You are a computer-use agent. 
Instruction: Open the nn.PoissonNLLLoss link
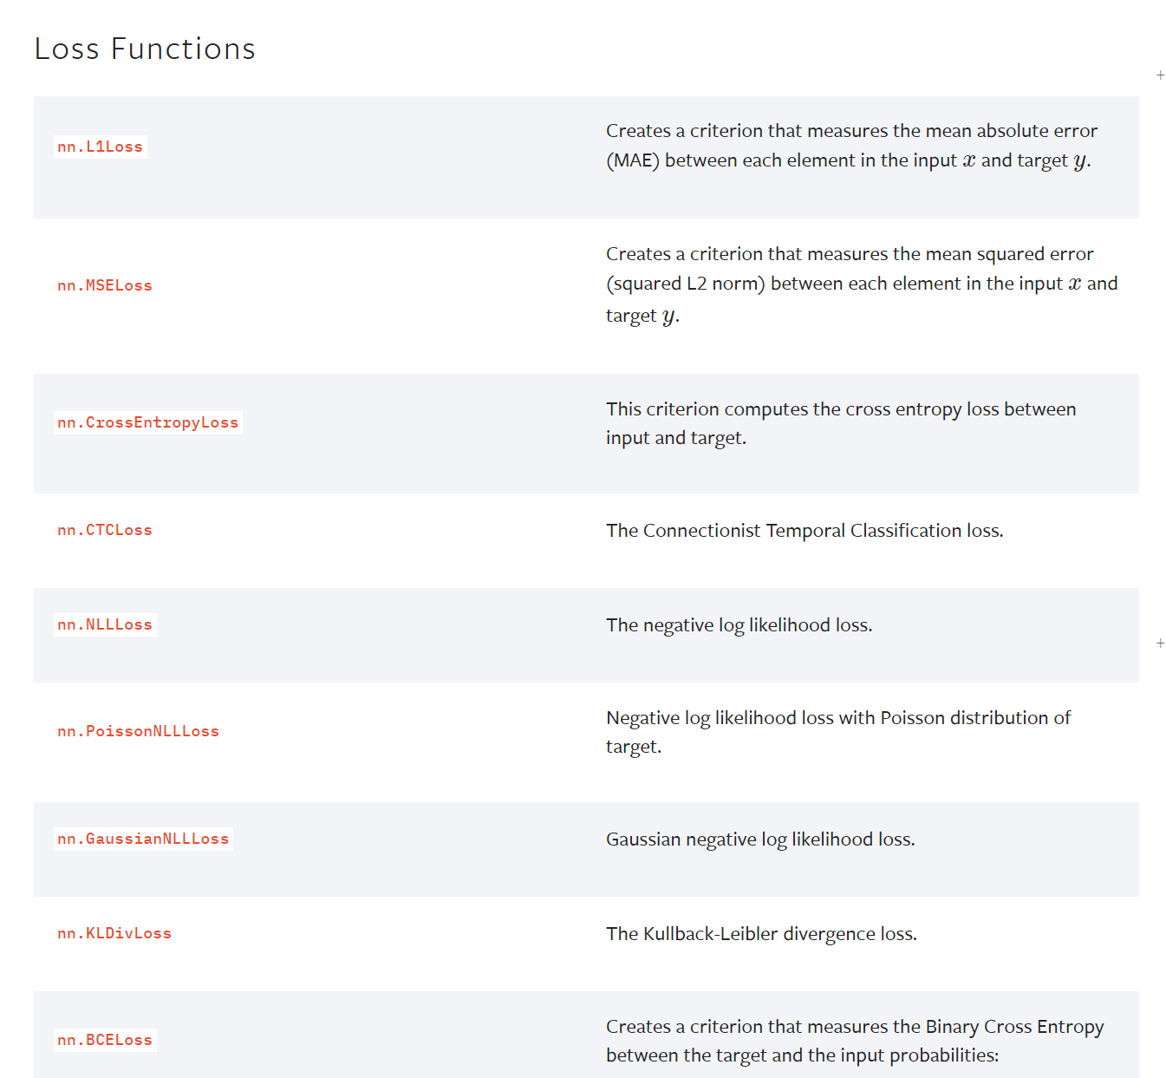pos(139,731)
